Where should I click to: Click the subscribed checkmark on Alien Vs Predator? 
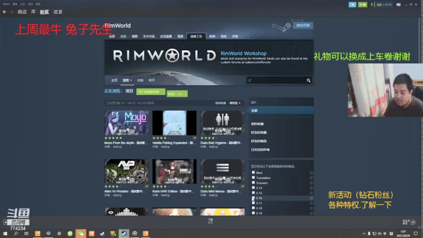click(146, 187)
